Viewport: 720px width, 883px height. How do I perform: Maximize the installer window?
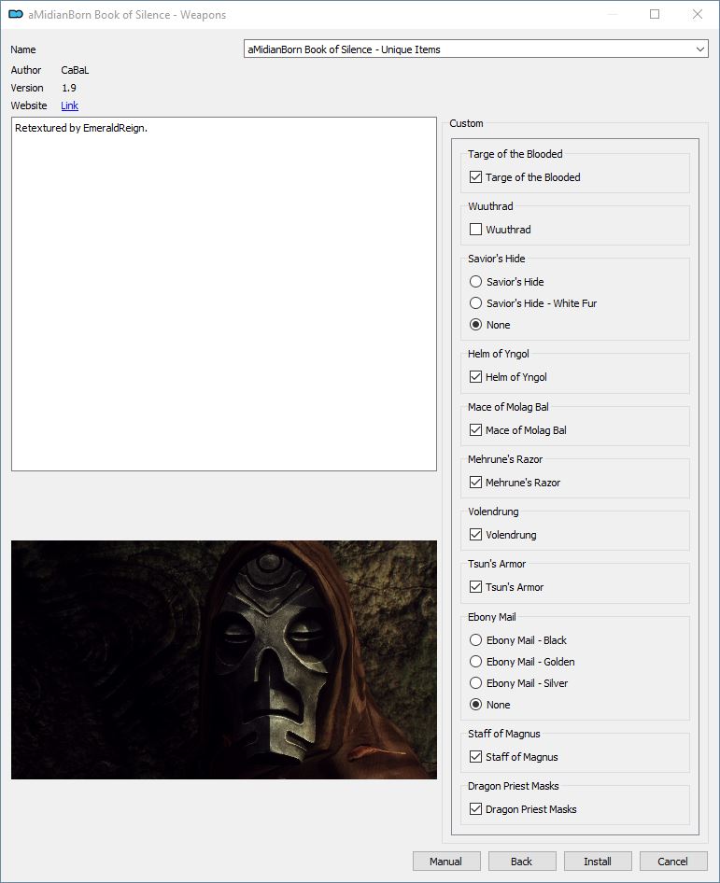(654, 14)
